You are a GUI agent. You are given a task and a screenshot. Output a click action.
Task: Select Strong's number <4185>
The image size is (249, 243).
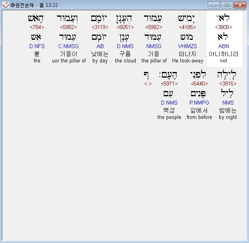[x=188, y=27]
